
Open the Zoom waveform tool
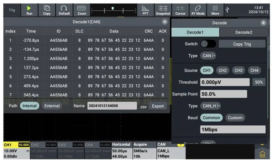point(82,10)
